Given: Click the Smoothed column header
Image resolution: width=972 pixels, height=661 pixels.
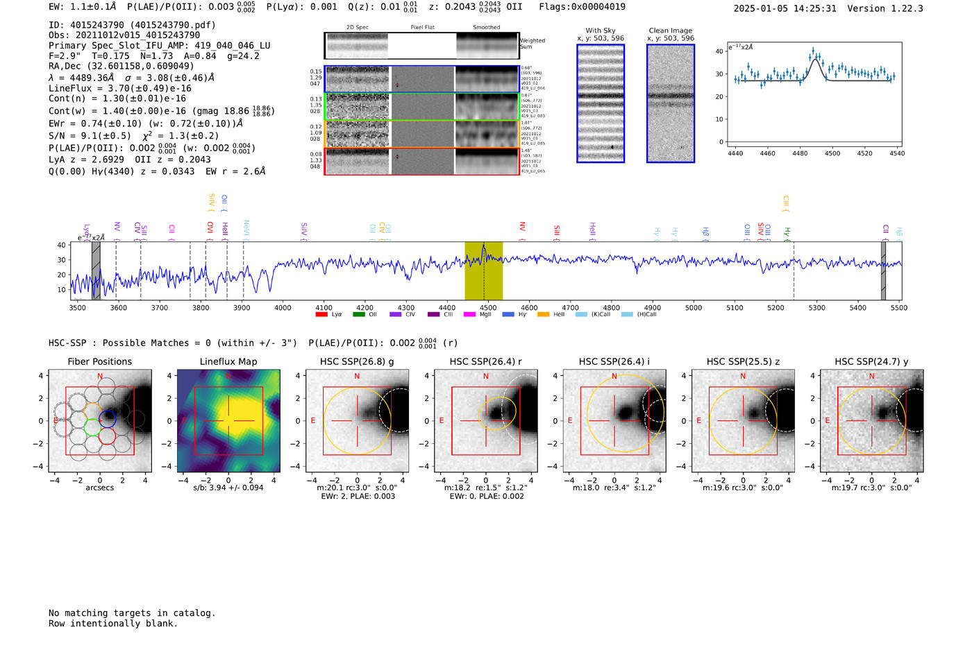Looking at the screenshot, I should point(487,28).
